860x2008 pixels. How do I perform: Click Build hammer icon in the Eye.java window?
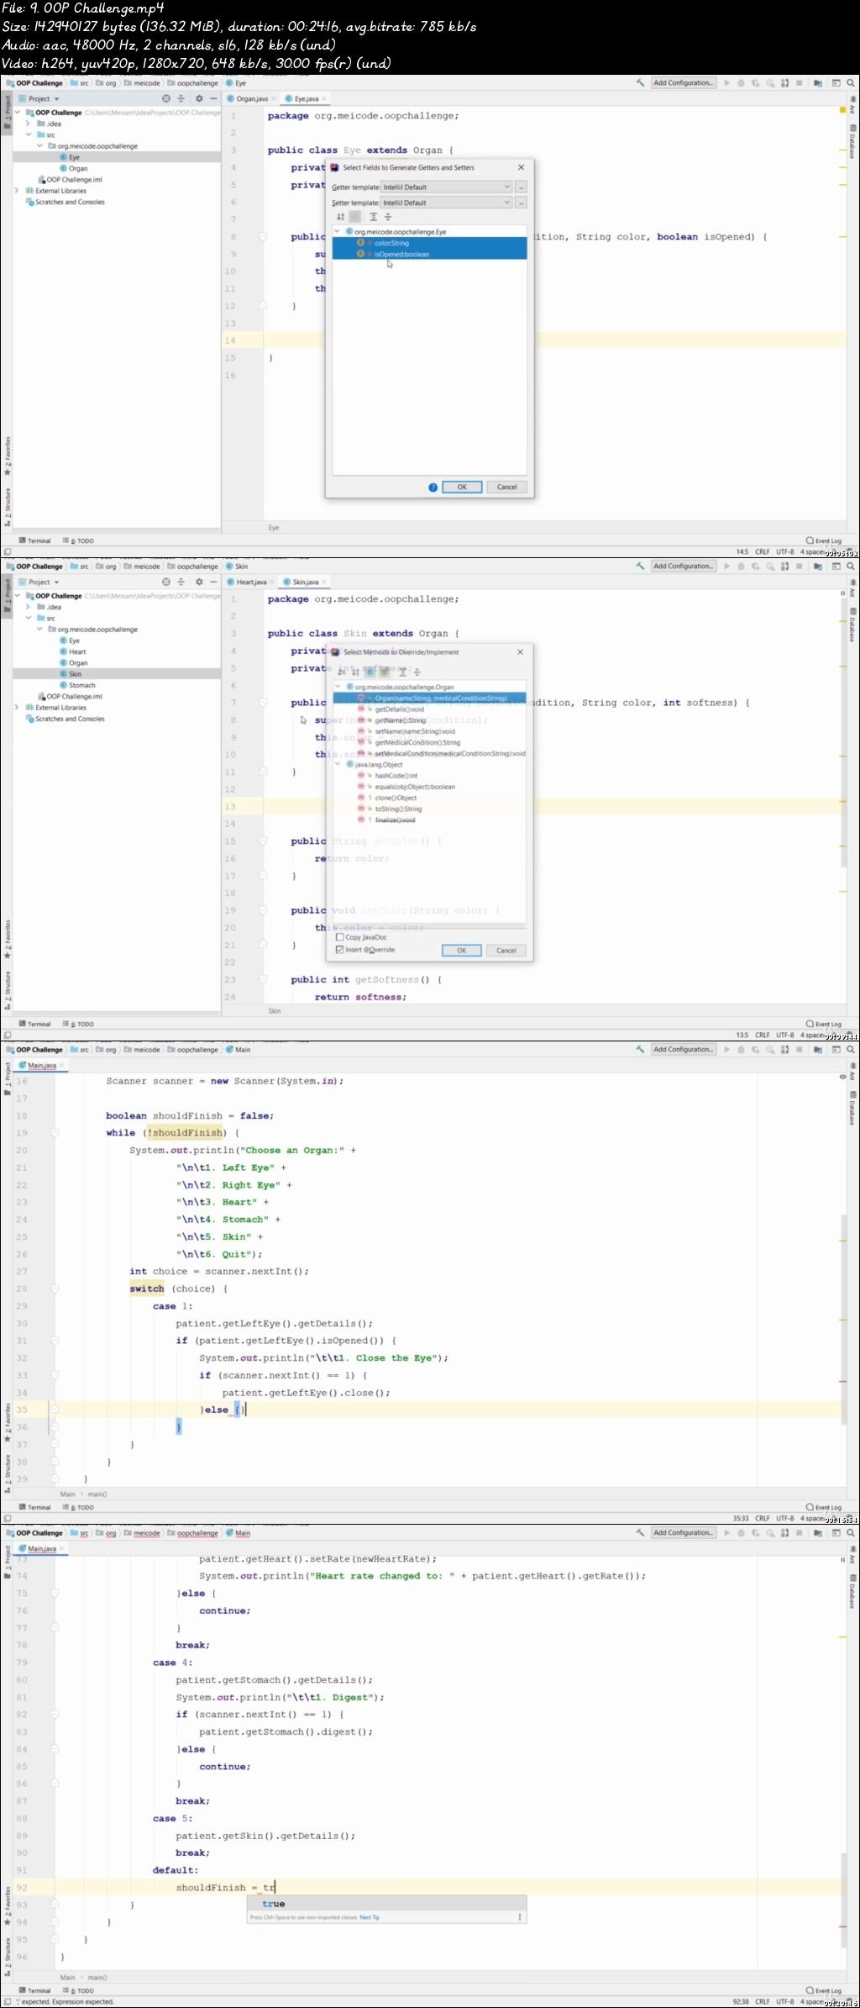coord(640,83)
